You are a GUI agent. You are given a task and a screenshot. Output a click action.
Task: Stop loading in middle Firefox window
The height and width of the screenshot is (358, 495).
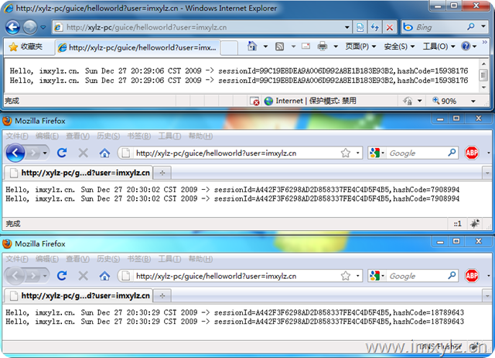click(83, 153)
